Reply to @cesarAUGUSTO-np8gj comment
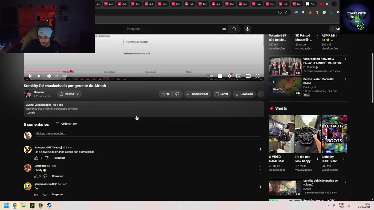This screenshot has width=374, height=210. point(59,158)
